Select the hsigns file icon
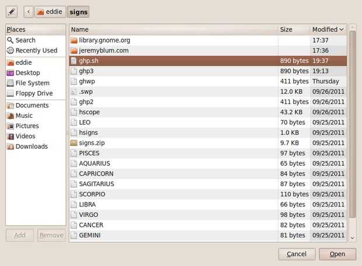 tap(74, 132)
